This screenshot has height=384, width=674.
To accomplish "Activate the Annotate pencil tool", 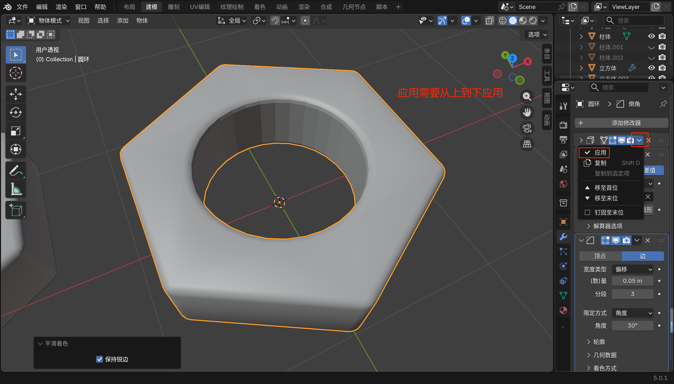I will coord(16,171).
